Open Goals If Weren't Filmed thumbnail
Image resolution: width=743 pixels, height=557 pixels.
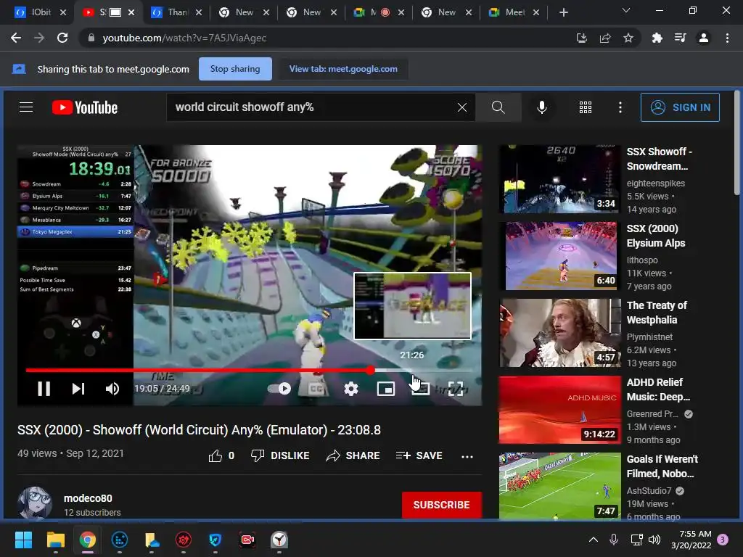559,486
